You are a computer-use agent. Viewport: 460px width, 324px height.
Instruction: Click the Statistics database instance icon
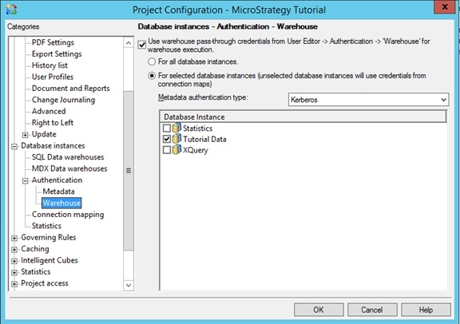point(176,128)
